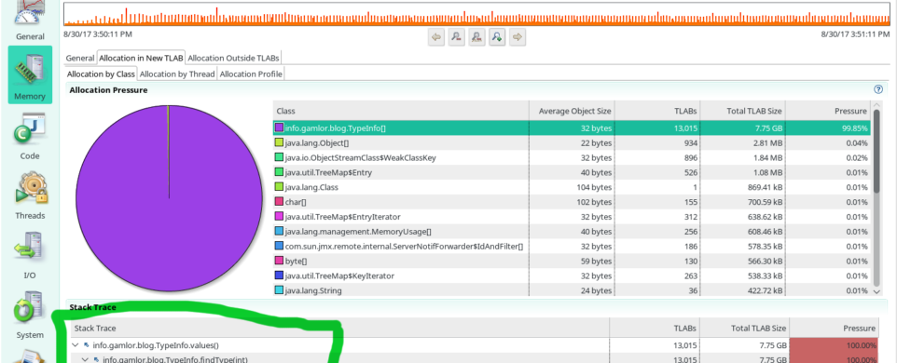This screenshot has height=363, width=897.
Task: Switch to Allocation Outside TLABs tab
Action: 233,58
